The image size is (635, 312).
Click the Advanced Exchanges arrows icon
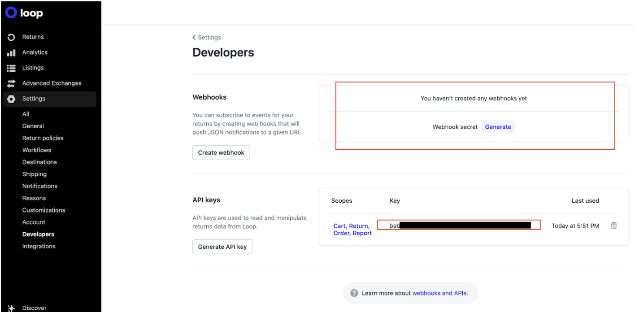tap(11, 83)
